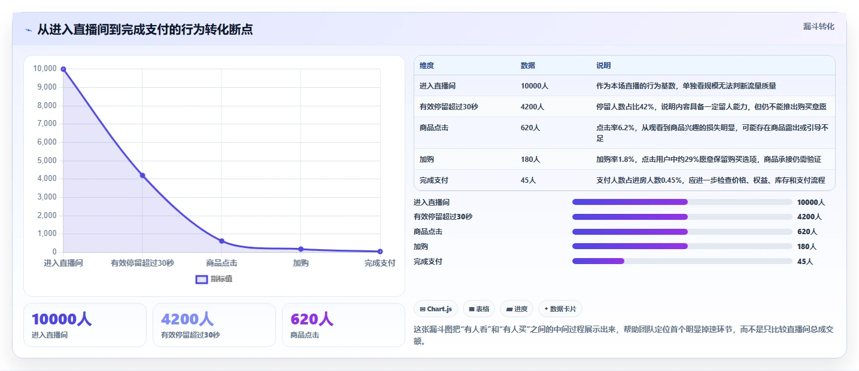
Task: Click the 完成支付 x-axis label
Action: pos(380,263)
